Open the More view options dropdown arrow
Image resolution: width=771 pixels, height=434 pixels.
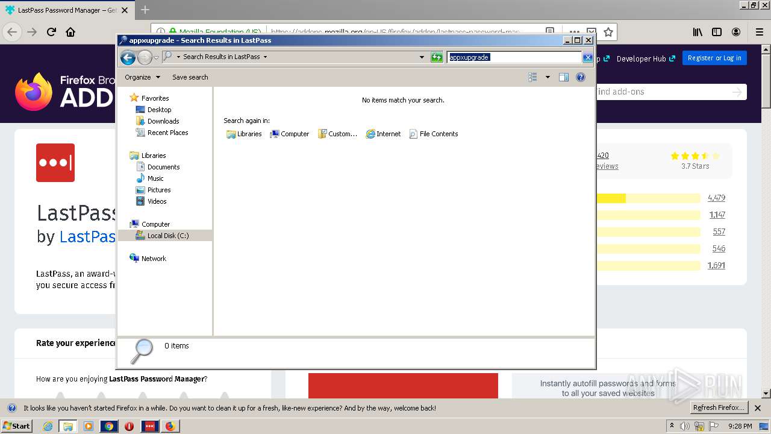point(548,77)
